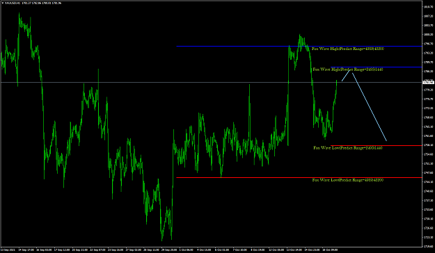This screenshot has height=253, width=435.
Task: Select the shorter blue Fox Wave High 1440 line
Action: pos(376,67)
